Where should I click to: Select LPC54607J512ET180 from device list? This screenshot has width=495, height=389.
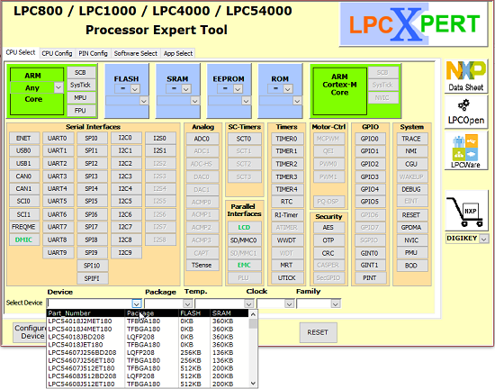click(x=148, y=368)
